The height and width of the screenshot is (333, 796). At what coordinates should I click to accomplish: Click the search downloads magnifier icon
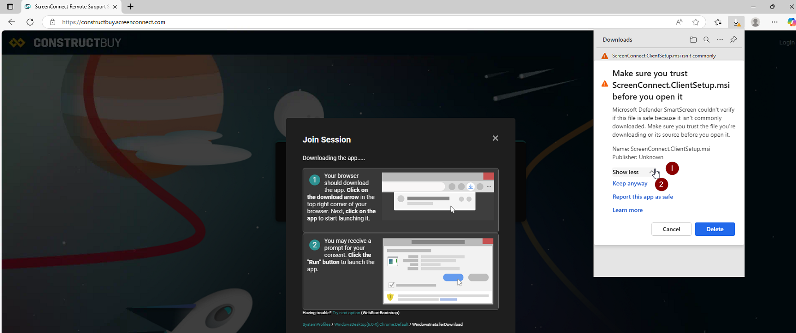(707, 39)
